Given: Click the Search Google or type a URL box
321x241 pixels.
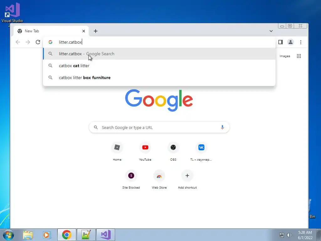Looking at the screenshot, I should tap(159, 127).
